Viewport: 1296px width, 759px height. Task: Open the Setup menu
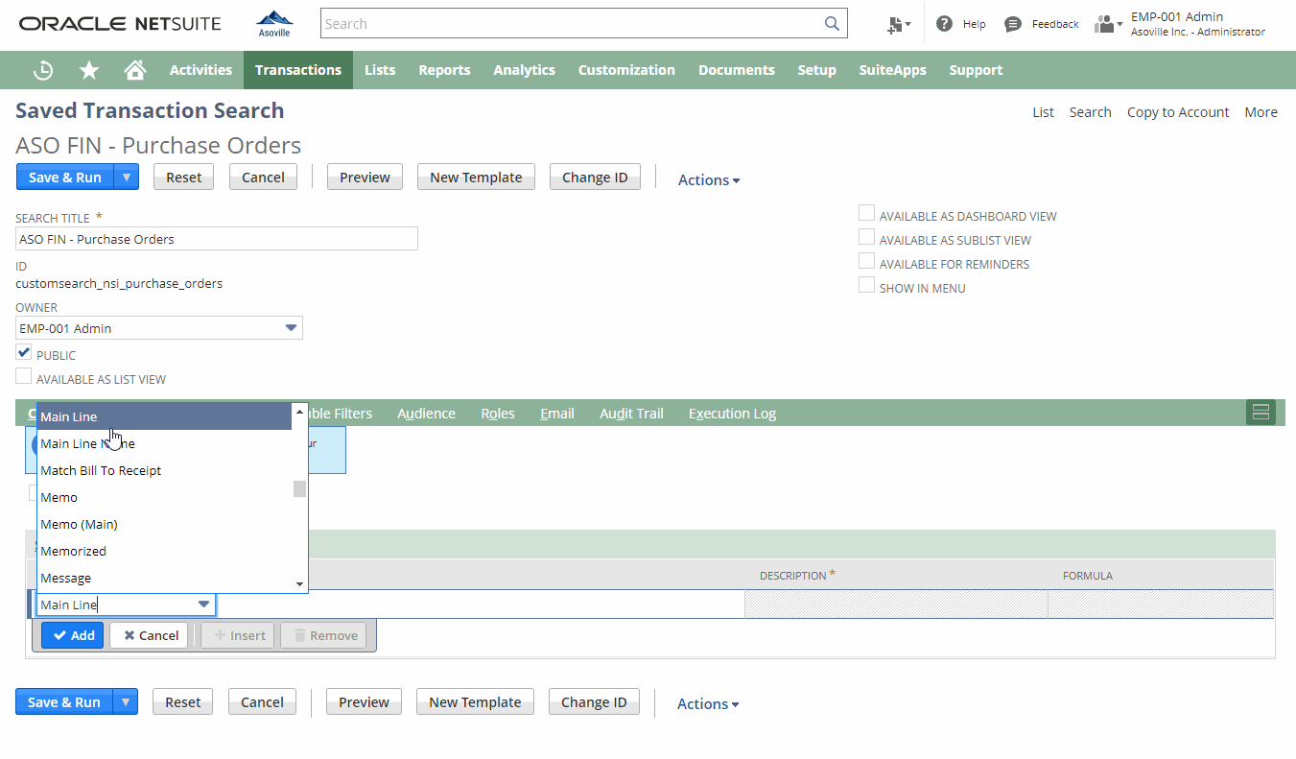pos(816,70)
